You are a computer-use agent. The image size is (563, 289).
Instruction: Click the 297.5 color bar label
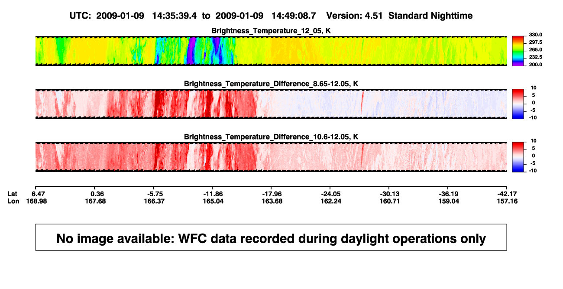click(x=535, y=42)
